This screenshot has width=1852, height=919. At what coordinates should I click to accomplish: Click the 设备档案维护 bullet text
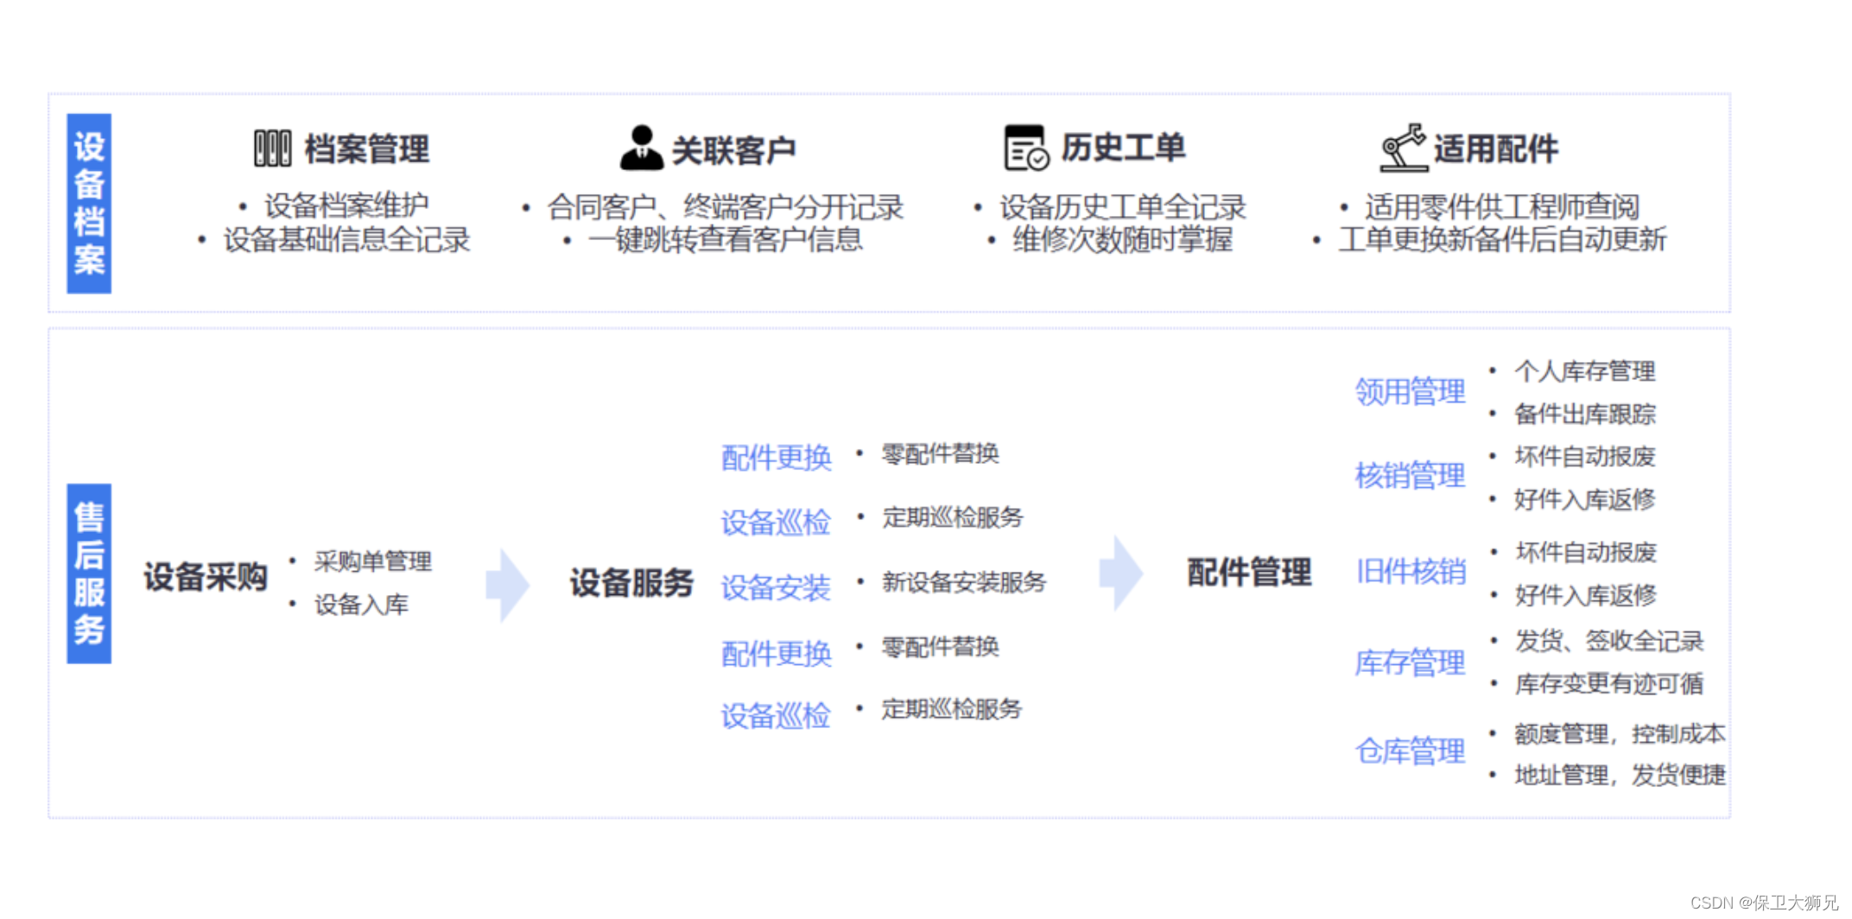click(x=346, y=206)
